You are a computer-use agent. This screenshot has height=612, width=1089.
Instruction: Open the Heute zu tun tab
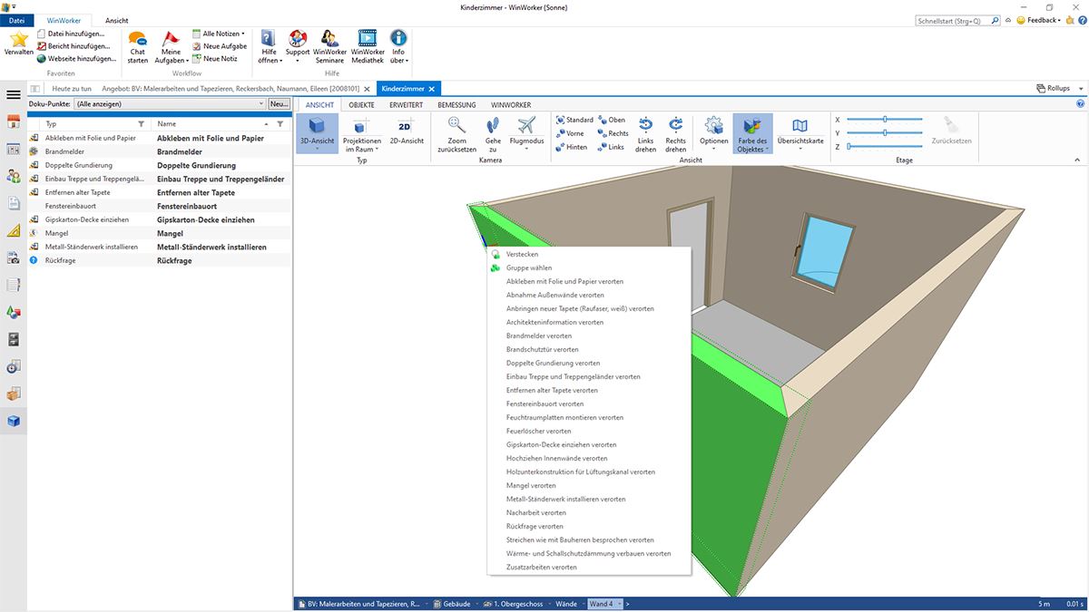click(x=72, y=89)
